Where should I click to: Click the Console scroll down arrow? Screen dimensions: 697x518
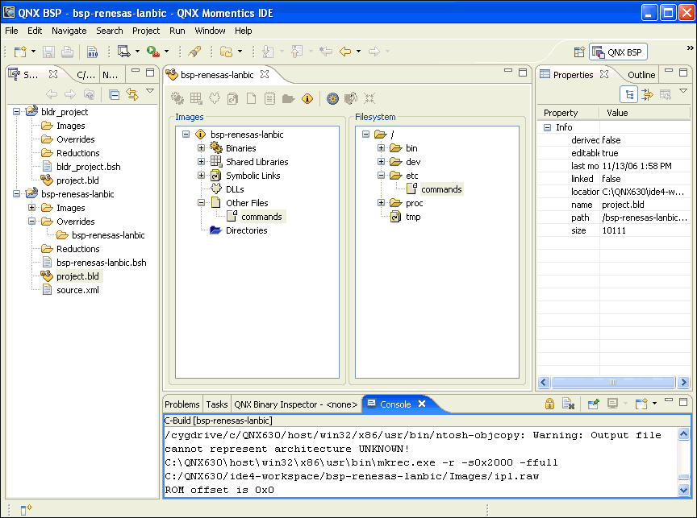tap(684, 489)
